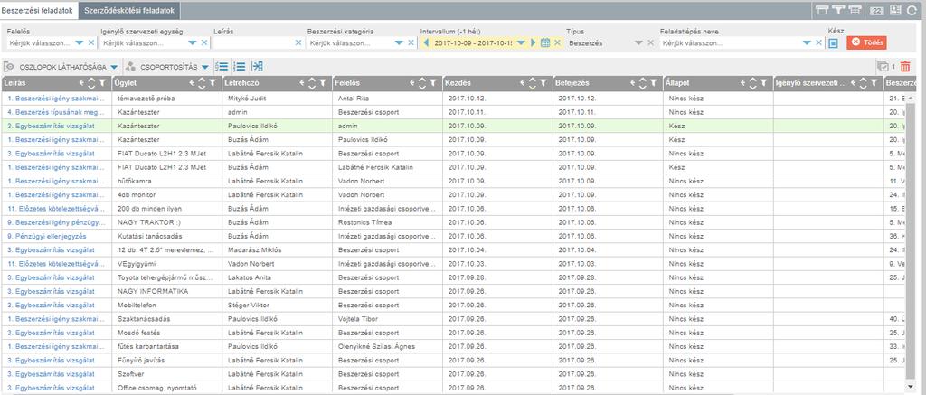Open link '4. Beszerzés típusának meg...'

tap(57, 112)
